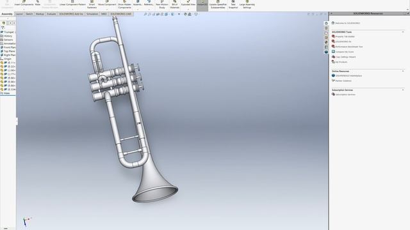
Task: Click Compare My Score
Action: click(345, 52)
